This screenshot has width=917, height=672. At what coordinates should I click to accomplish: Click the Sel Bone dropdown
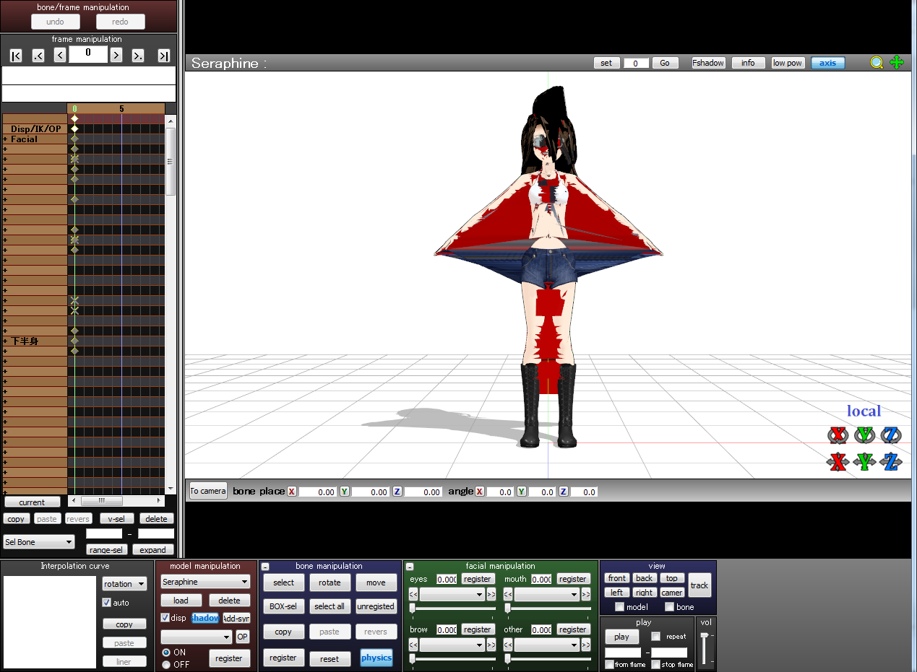click(39, 542)
